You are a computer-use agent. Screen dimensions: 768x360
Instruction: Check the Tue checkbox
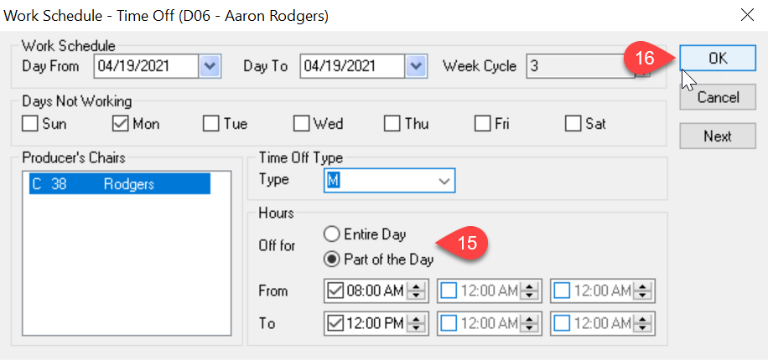(x=211, y=124)
